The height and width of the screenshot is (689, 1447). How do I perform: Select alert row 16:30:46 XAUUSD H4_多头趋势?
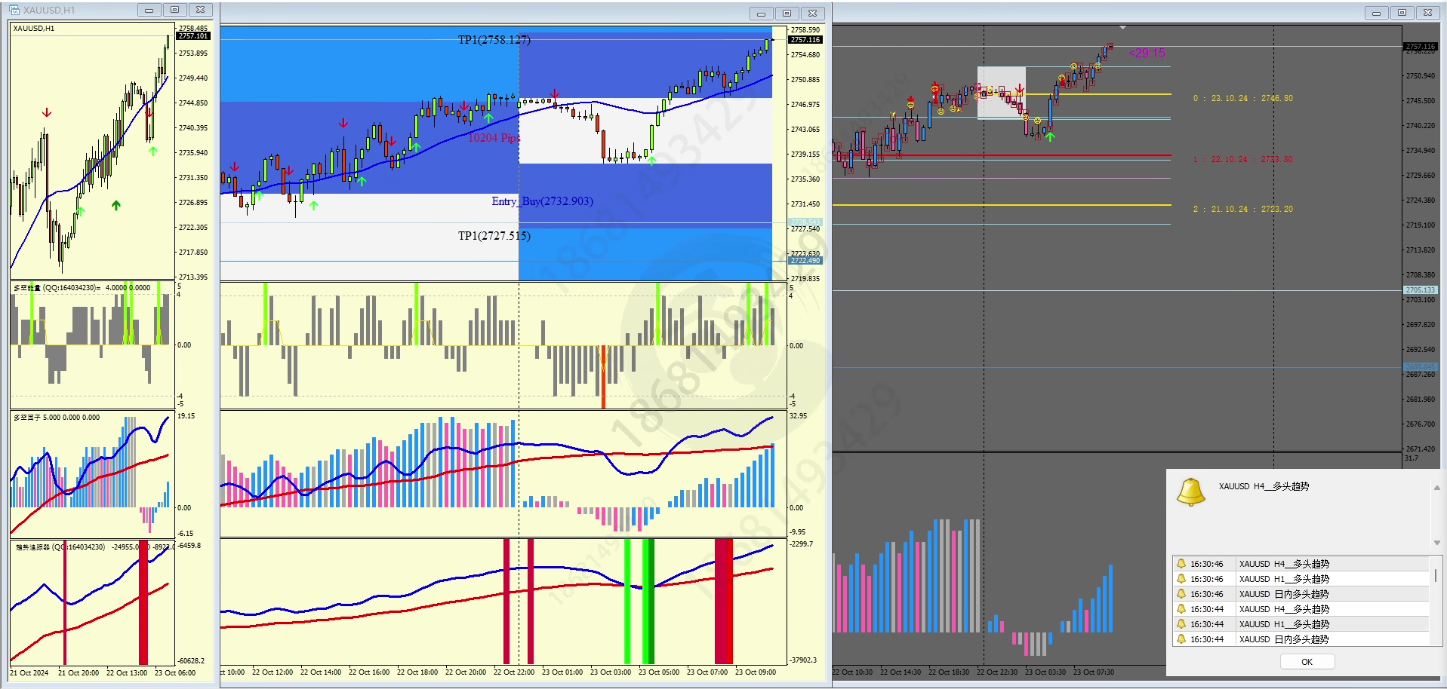pyautogui.click(x=1301, y=564)
